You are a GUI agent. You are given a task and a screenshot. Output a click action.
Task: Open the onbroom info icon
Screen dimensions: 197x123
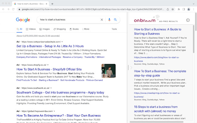[x=188, y=20]
